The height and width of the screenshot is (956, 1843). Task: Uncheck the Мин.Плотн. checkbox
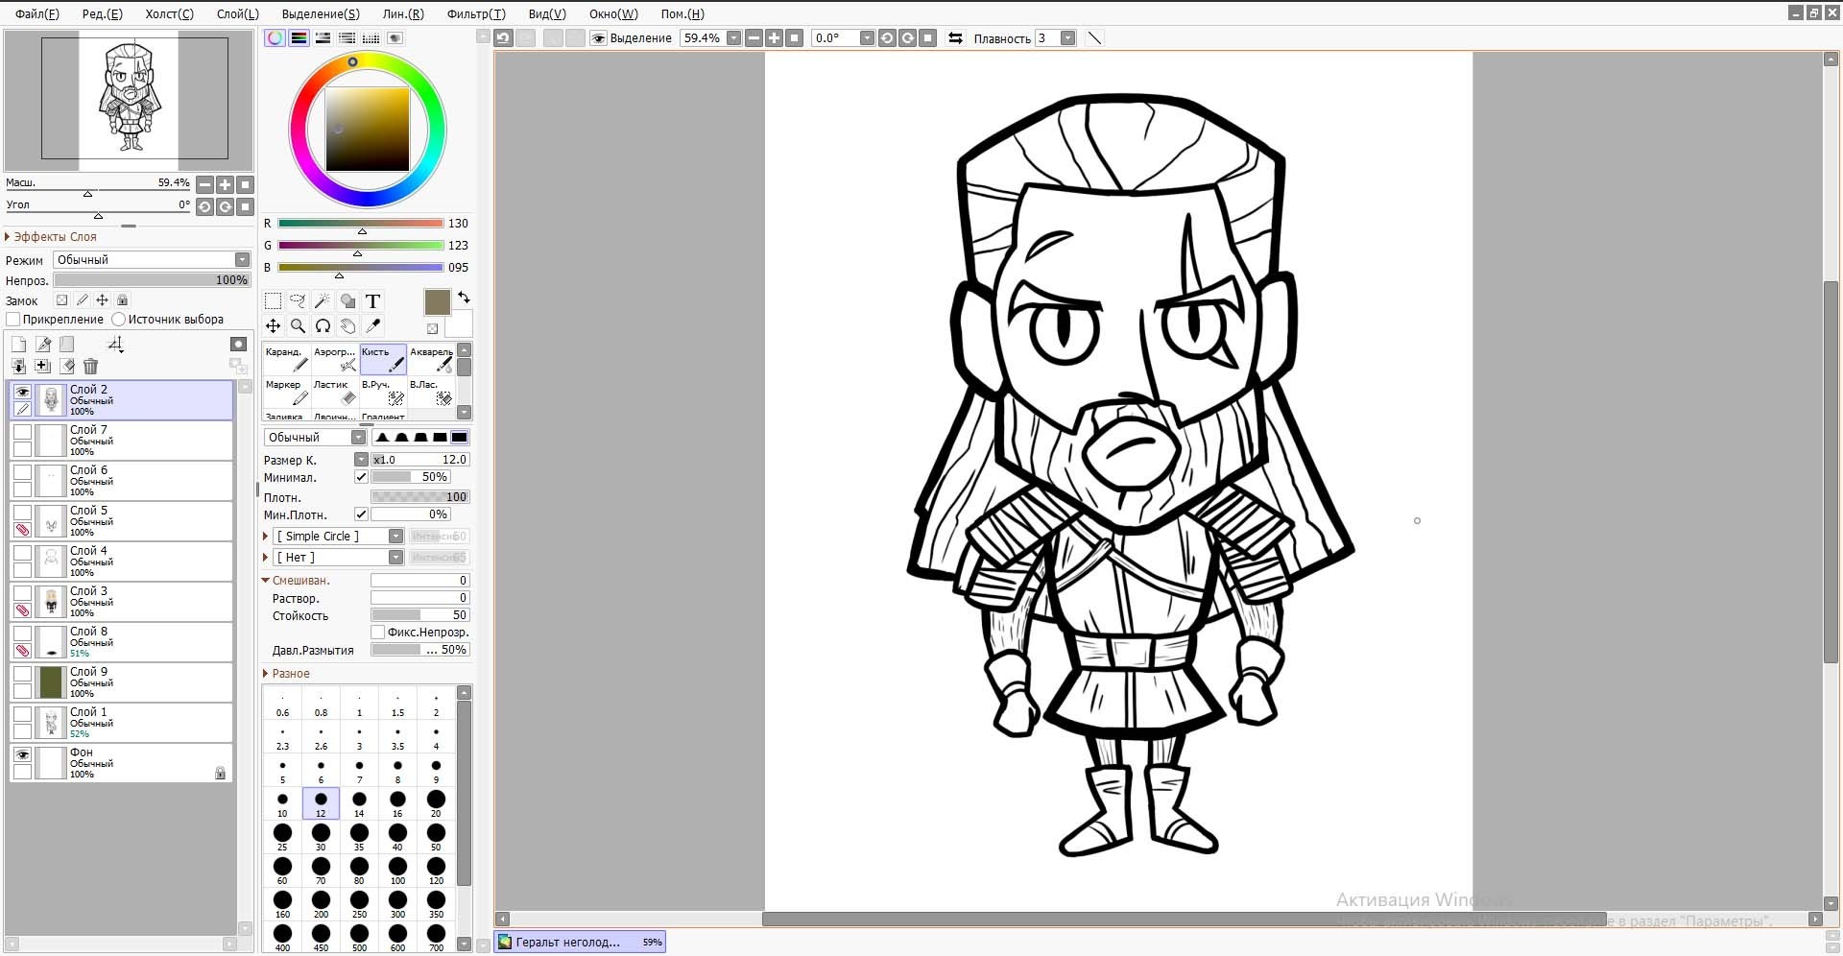pyautogui.click(x=361, y=514)
